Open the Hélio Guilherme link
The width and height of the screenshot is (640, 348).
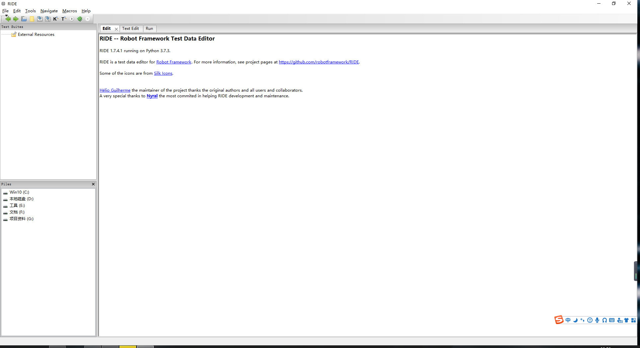pyautogui.click(x=115, y=90)
